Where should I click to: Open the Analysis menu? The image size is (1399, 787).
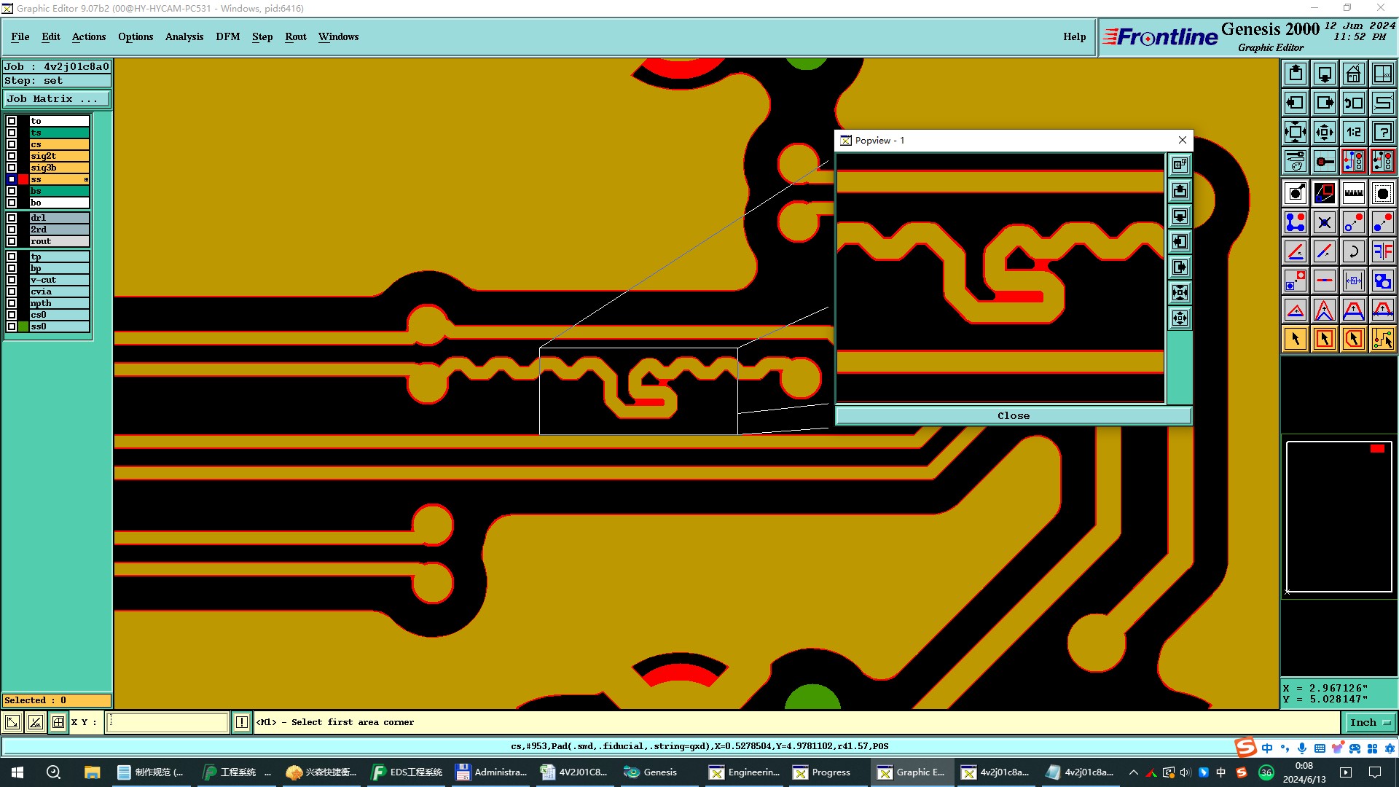coord(184,36)
